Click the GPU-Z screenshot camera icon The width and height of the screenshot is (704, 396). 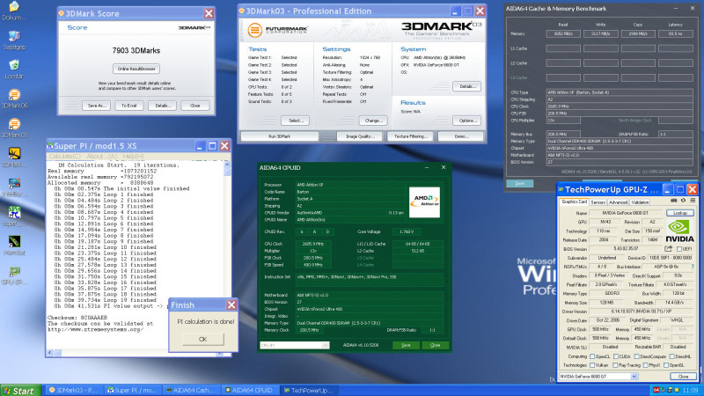pyautogui.click(x=674, y=201)
